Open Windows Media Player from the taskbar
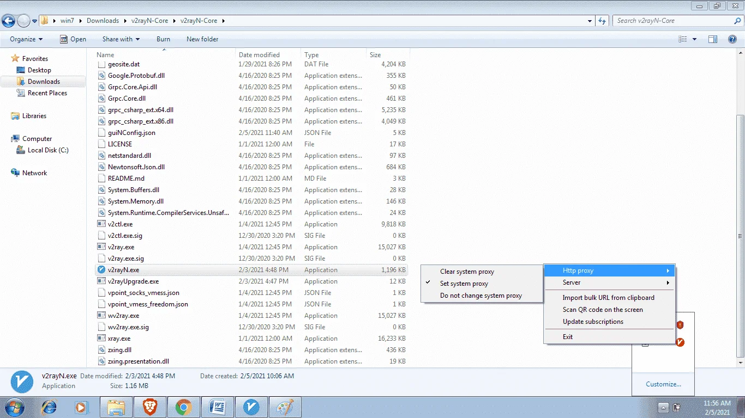745x418 pixels. 82,407
